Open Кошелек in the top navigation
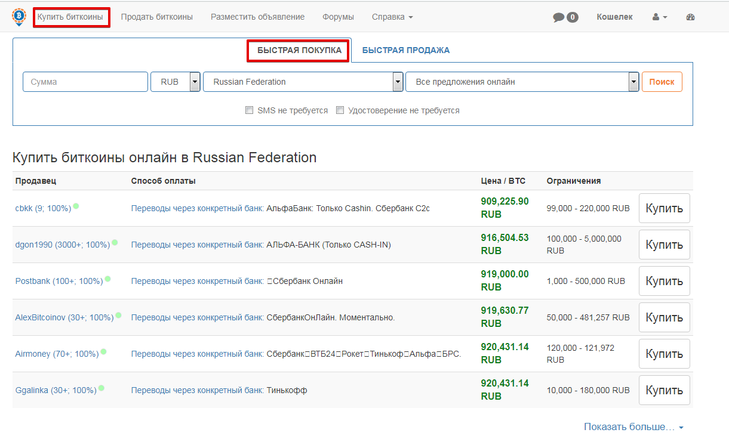 pos(614,17)
